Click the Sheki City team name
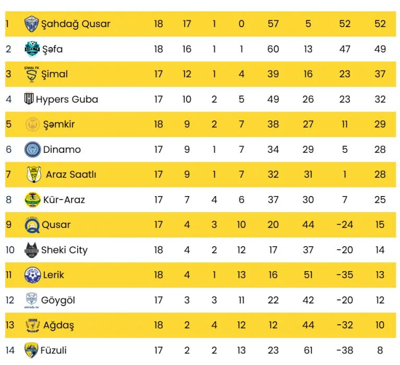 64,250
